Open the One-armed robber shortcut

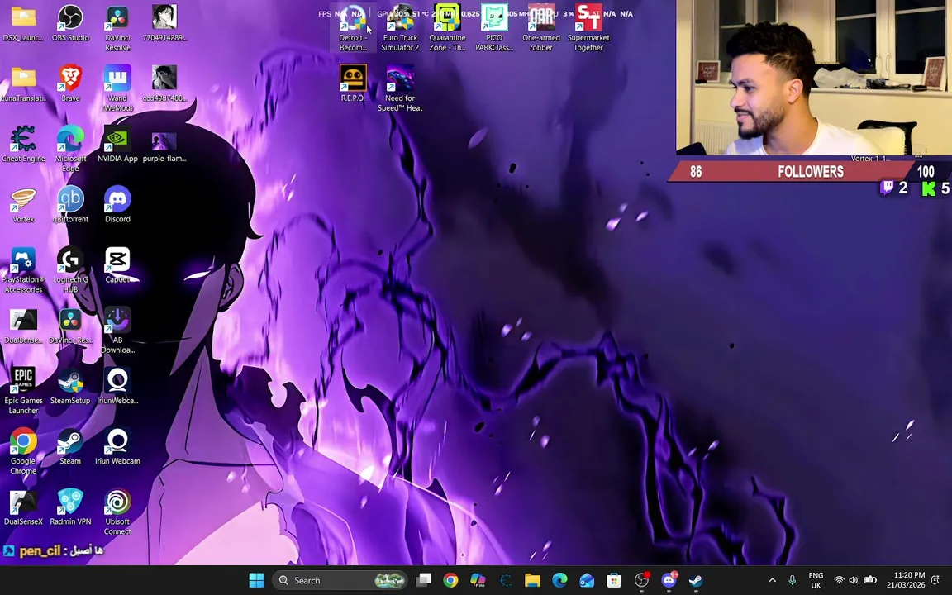click(541, 28)
